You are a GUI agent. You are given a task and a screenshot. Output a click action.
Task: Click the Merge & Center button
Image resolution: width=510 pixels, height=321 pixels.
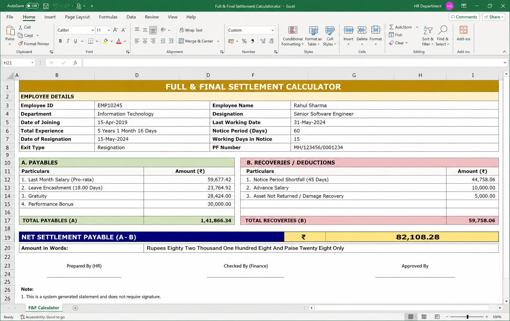pos(196,41)
